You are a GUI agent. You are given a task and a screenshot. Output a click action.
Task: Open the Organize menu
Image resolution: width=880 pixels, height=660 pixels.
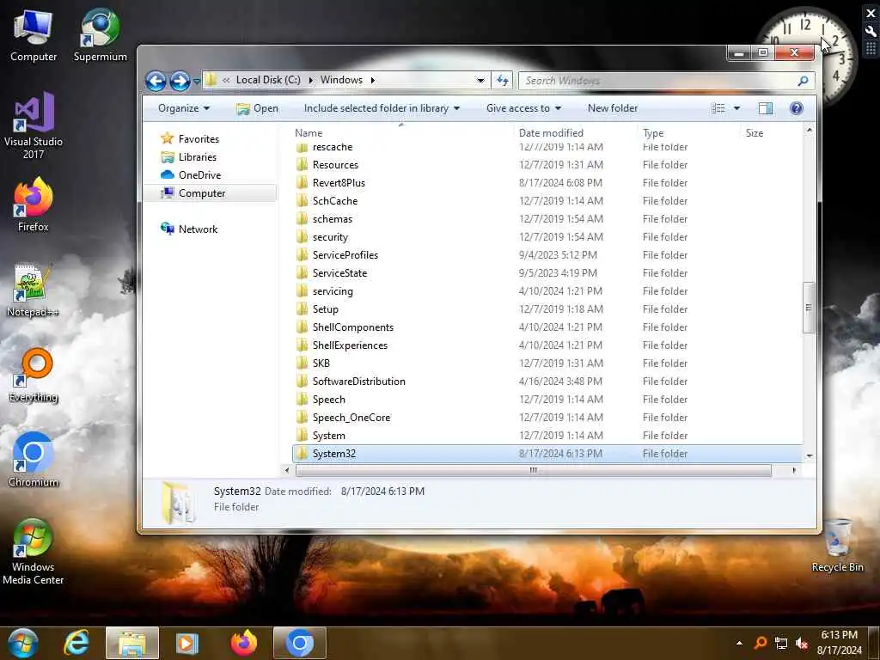pos(184,108)
